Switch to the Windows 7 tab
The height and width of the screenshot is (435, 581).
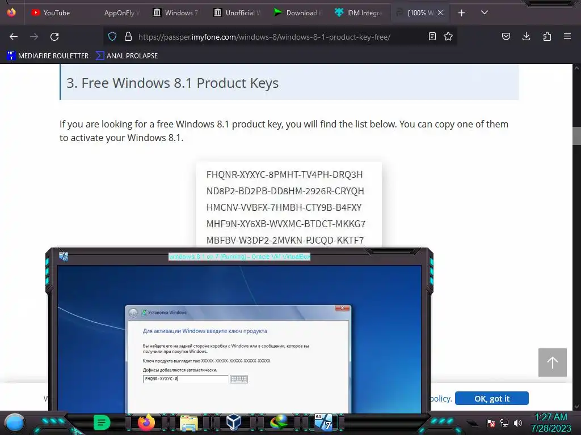[x=177, y=13]
